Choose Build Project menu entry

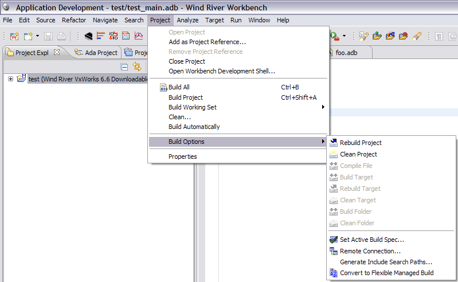(x=238, y=97)
